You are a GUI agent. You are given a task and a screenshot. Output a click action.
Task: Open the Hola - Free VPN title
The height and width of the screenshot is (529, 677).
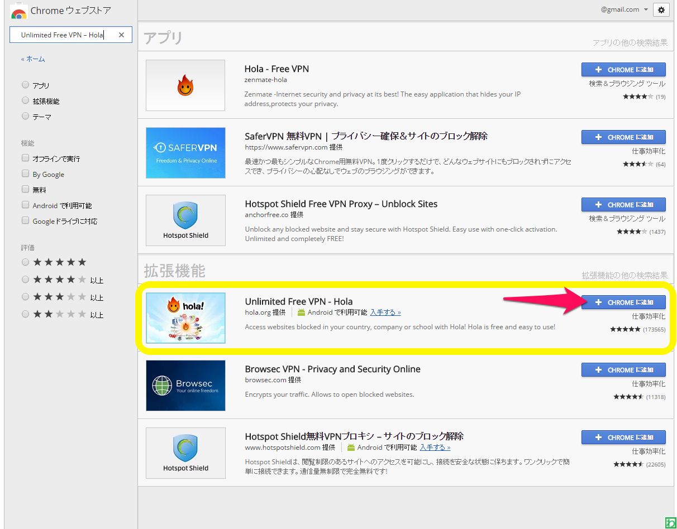[276, 69]
